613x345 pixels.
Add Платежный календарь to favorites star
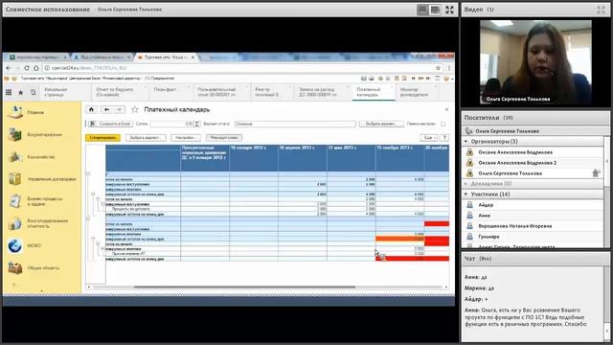(134, 109)
